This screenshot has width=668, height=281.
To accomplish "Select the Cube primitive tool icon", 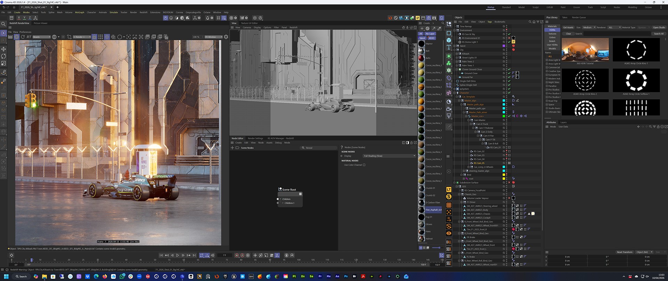I will pyautogui.click(x=449, y=40).
